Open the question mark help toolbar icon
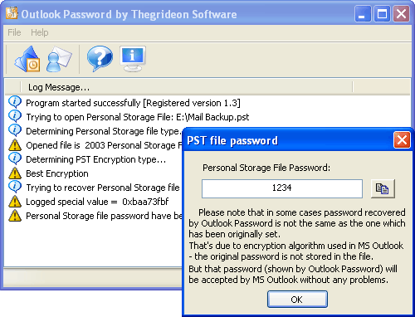Image resolution: width=415 pixels, height=317 pixels. click(100, 59)
